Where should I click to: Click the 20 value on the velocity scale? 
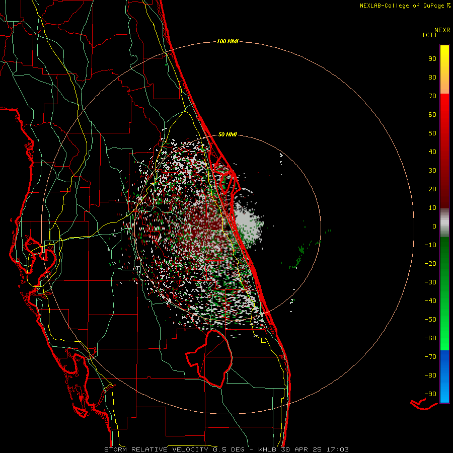432,189
